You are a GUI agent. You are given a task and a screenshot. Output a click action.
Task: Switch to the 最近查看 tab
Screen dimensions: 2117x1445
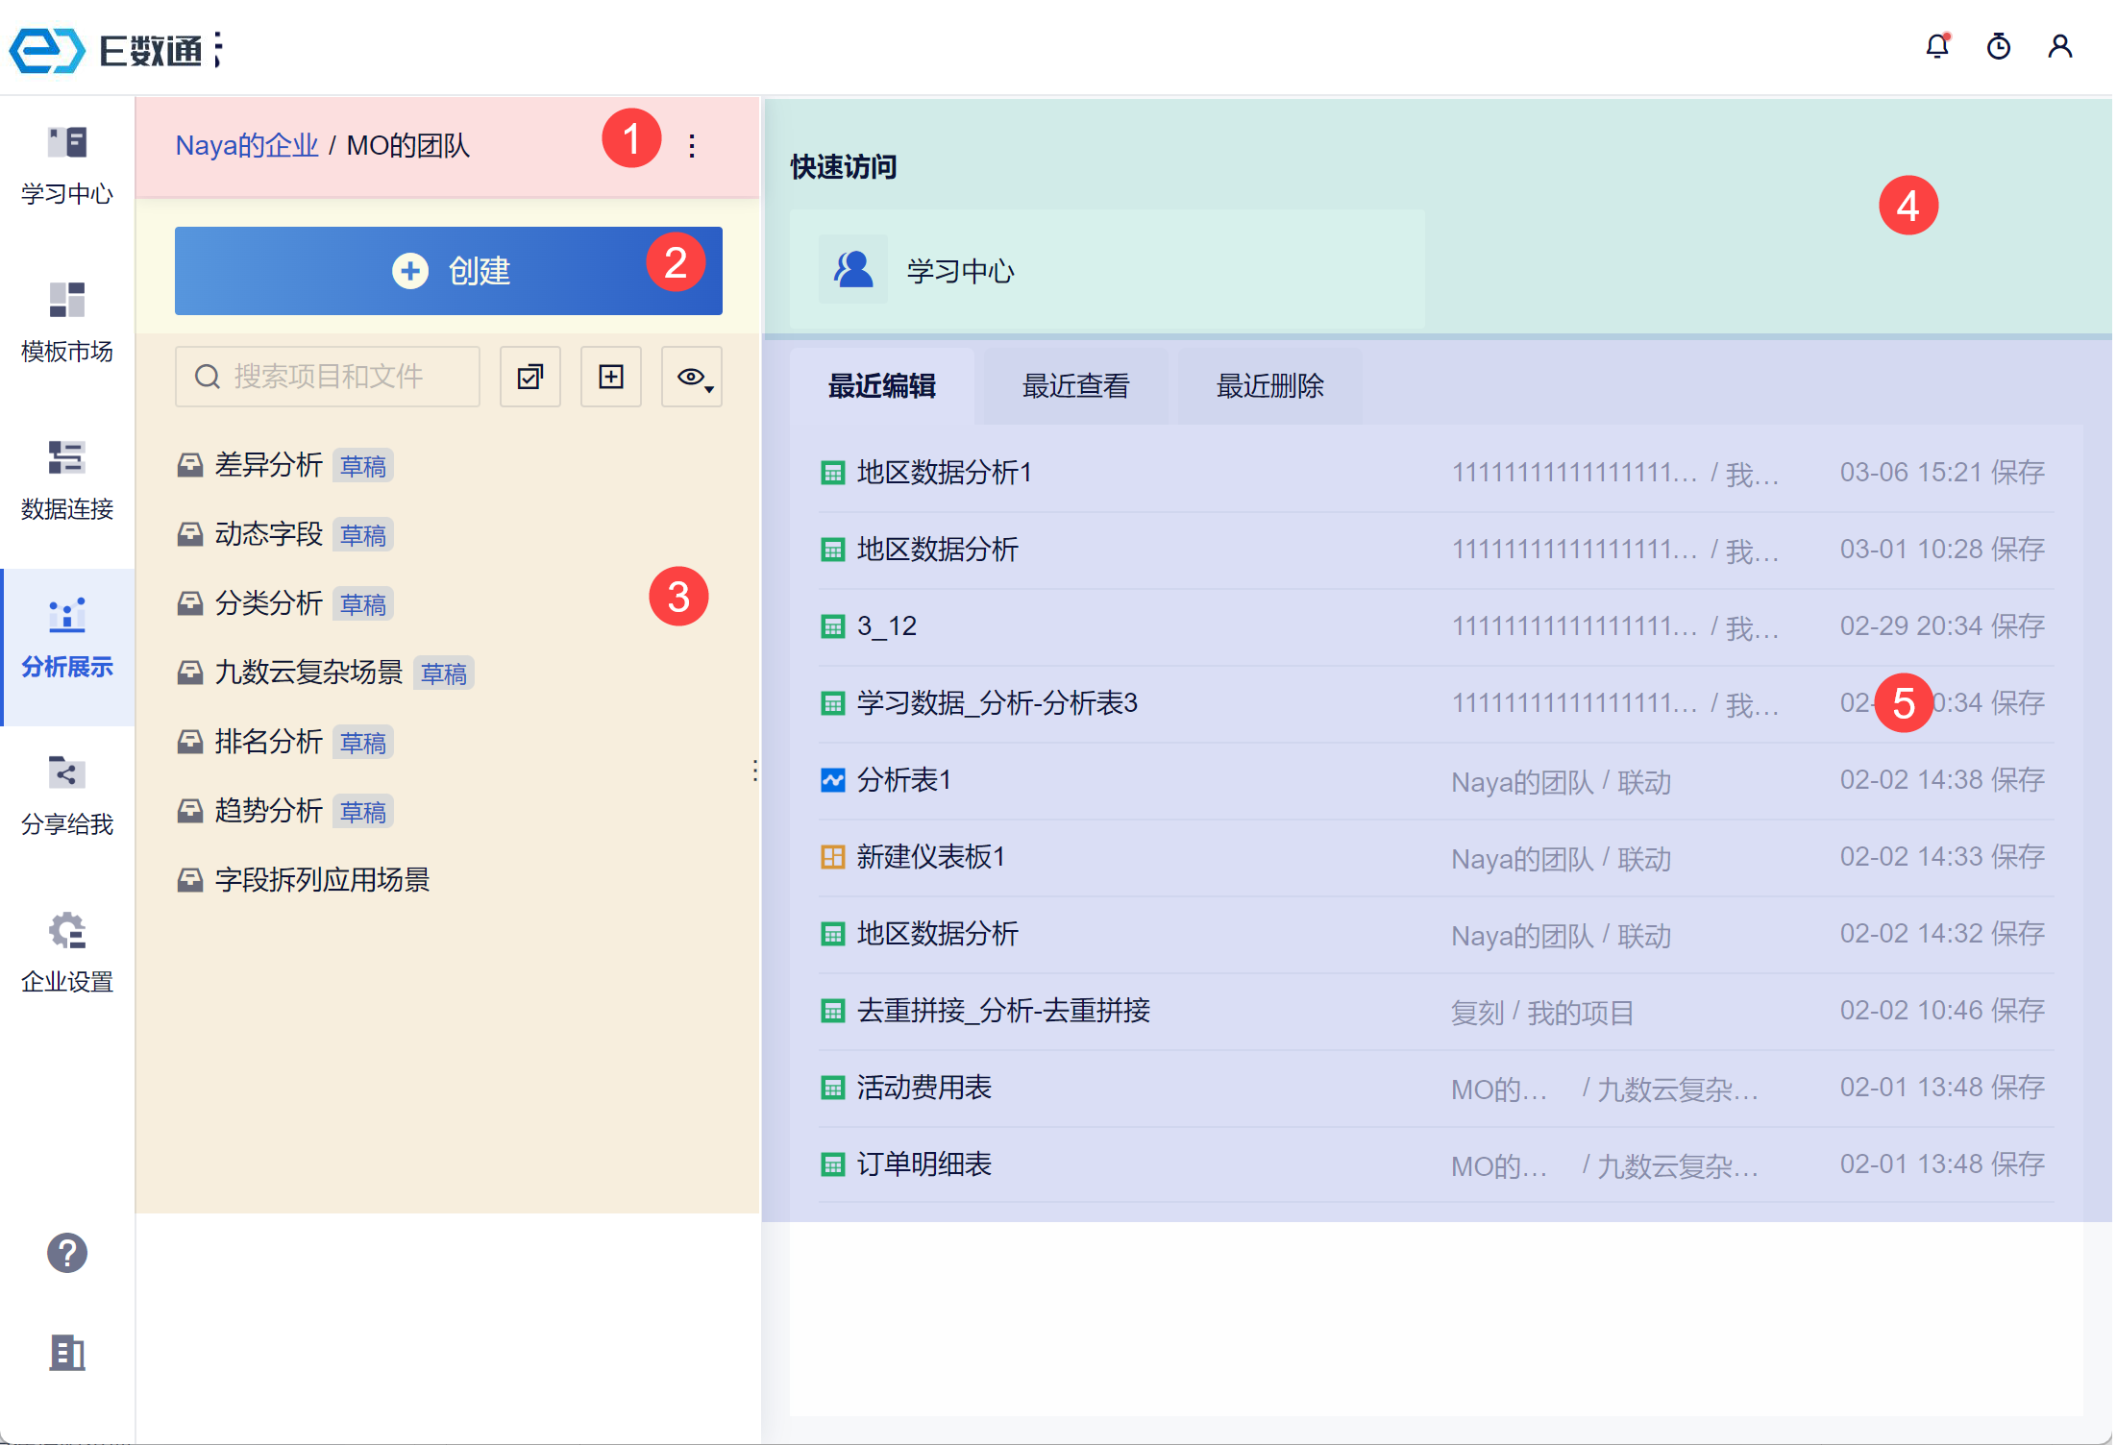(1075, 386)
